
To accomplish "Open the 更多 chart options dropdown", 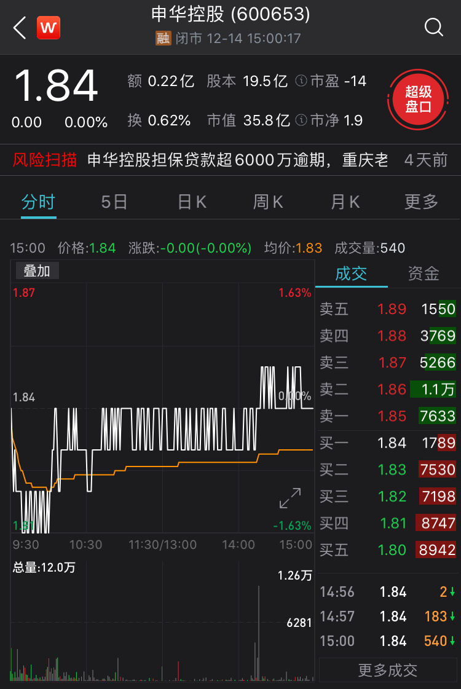I will click(x=421, y=202).
